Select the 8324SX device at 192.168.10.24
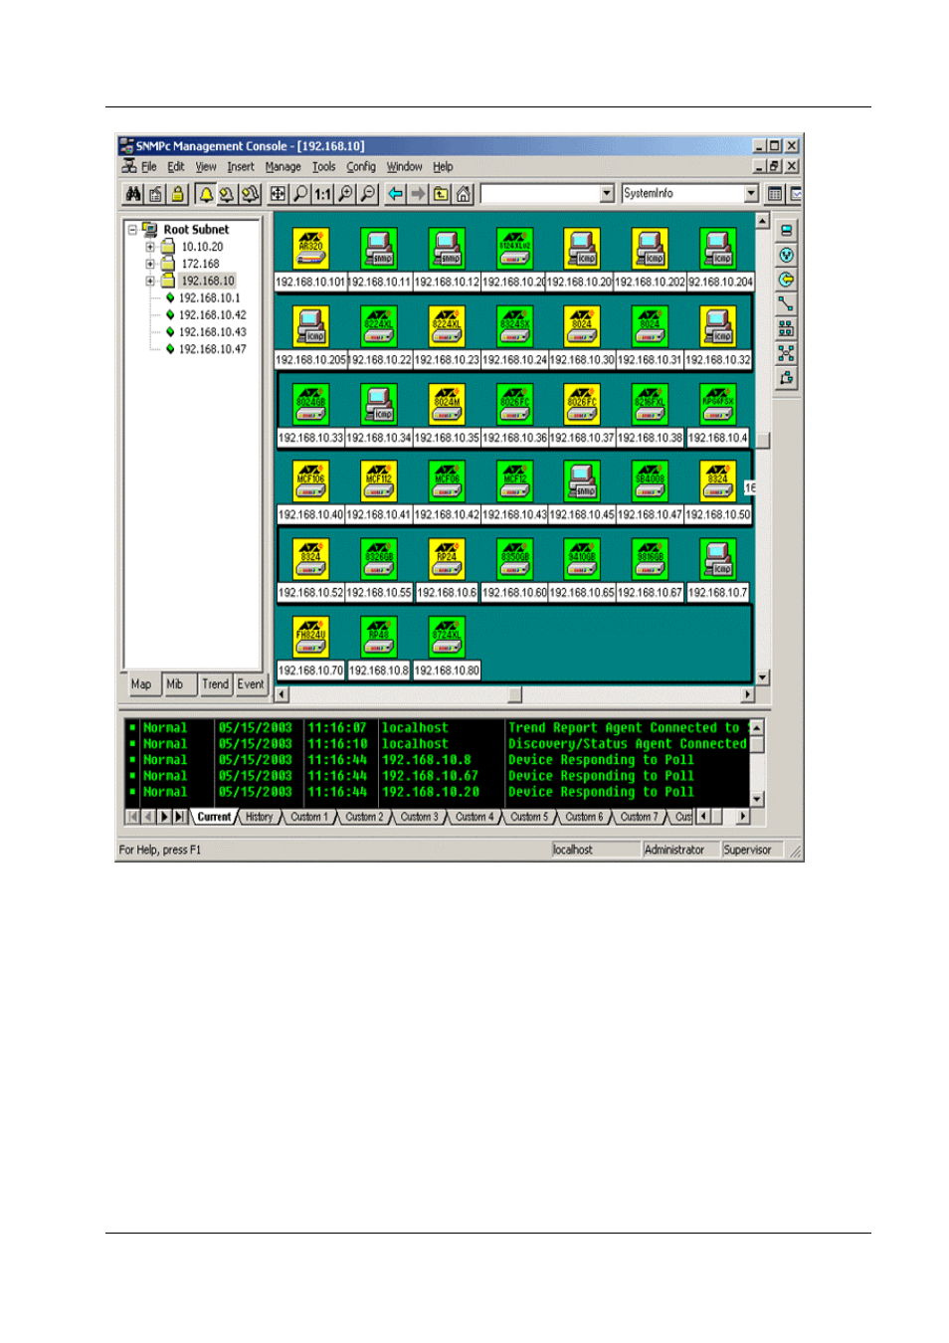949x1343 pixels. (x=514, y=325)
